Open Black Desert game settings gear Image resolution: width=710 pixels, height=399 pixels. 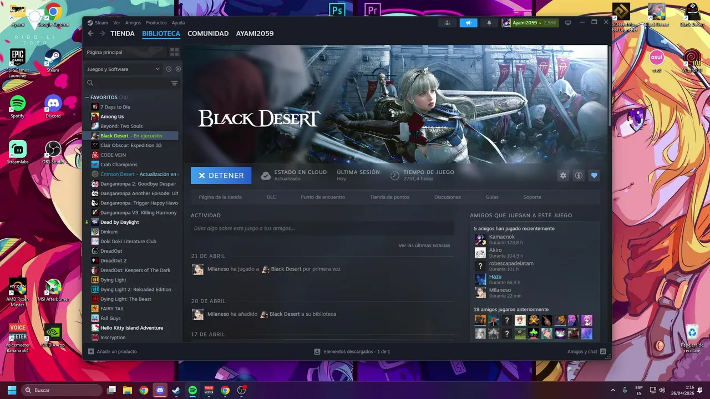[563, 175]
